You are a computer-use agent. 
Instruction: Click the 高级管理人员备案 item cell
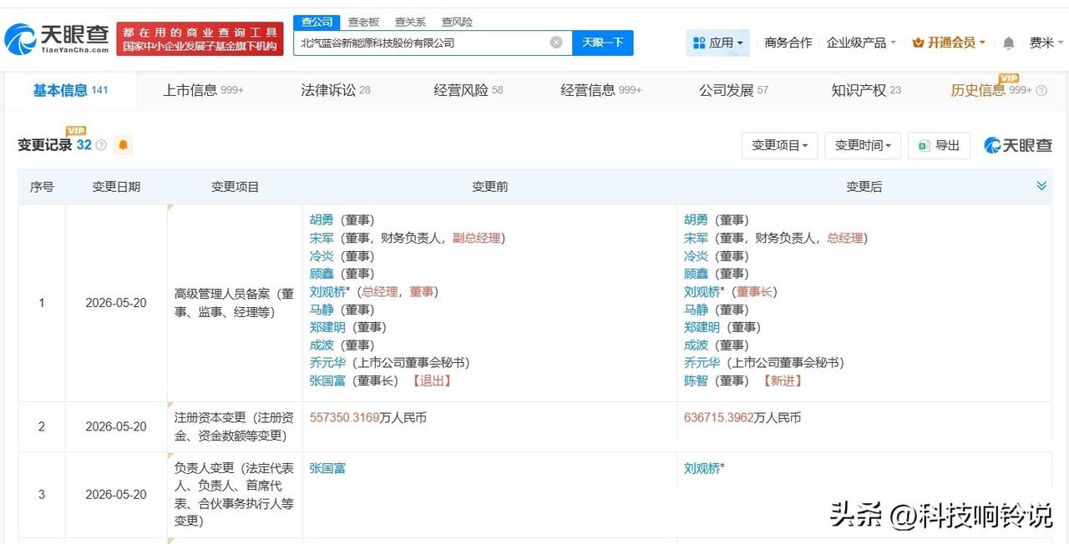[235, 303]
